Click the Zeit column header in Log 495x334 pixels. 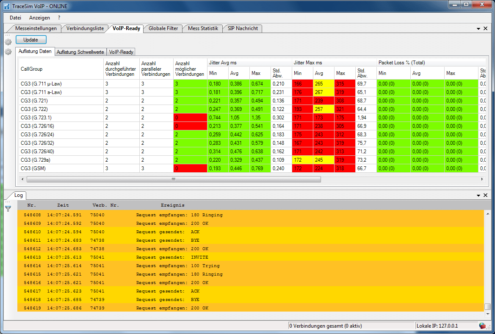click(x=63, y=205)
